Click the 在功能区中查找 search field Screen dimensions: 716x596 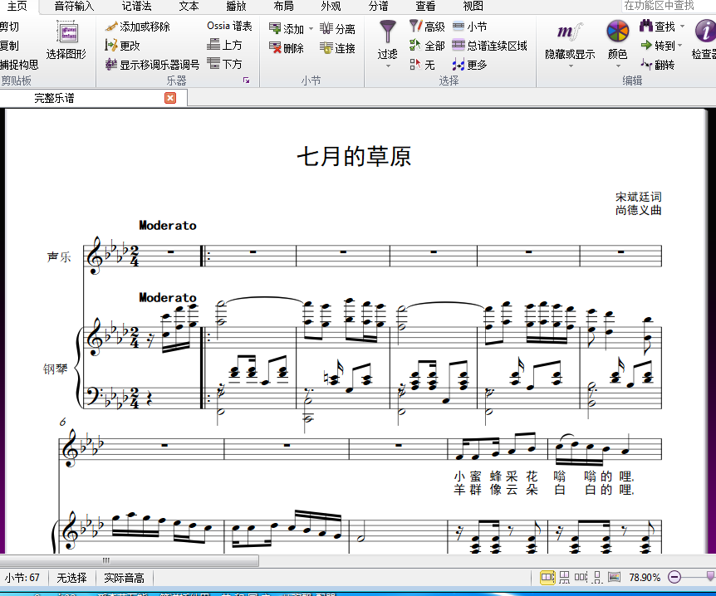pos(667,6)
